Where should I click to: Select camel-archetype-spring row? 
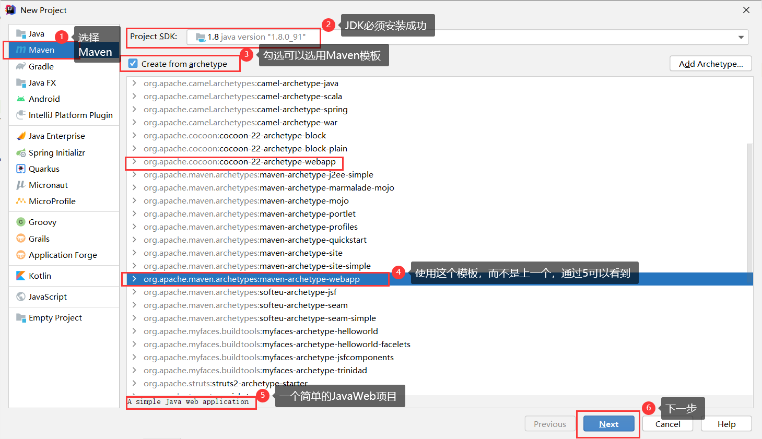pos(440,109)
